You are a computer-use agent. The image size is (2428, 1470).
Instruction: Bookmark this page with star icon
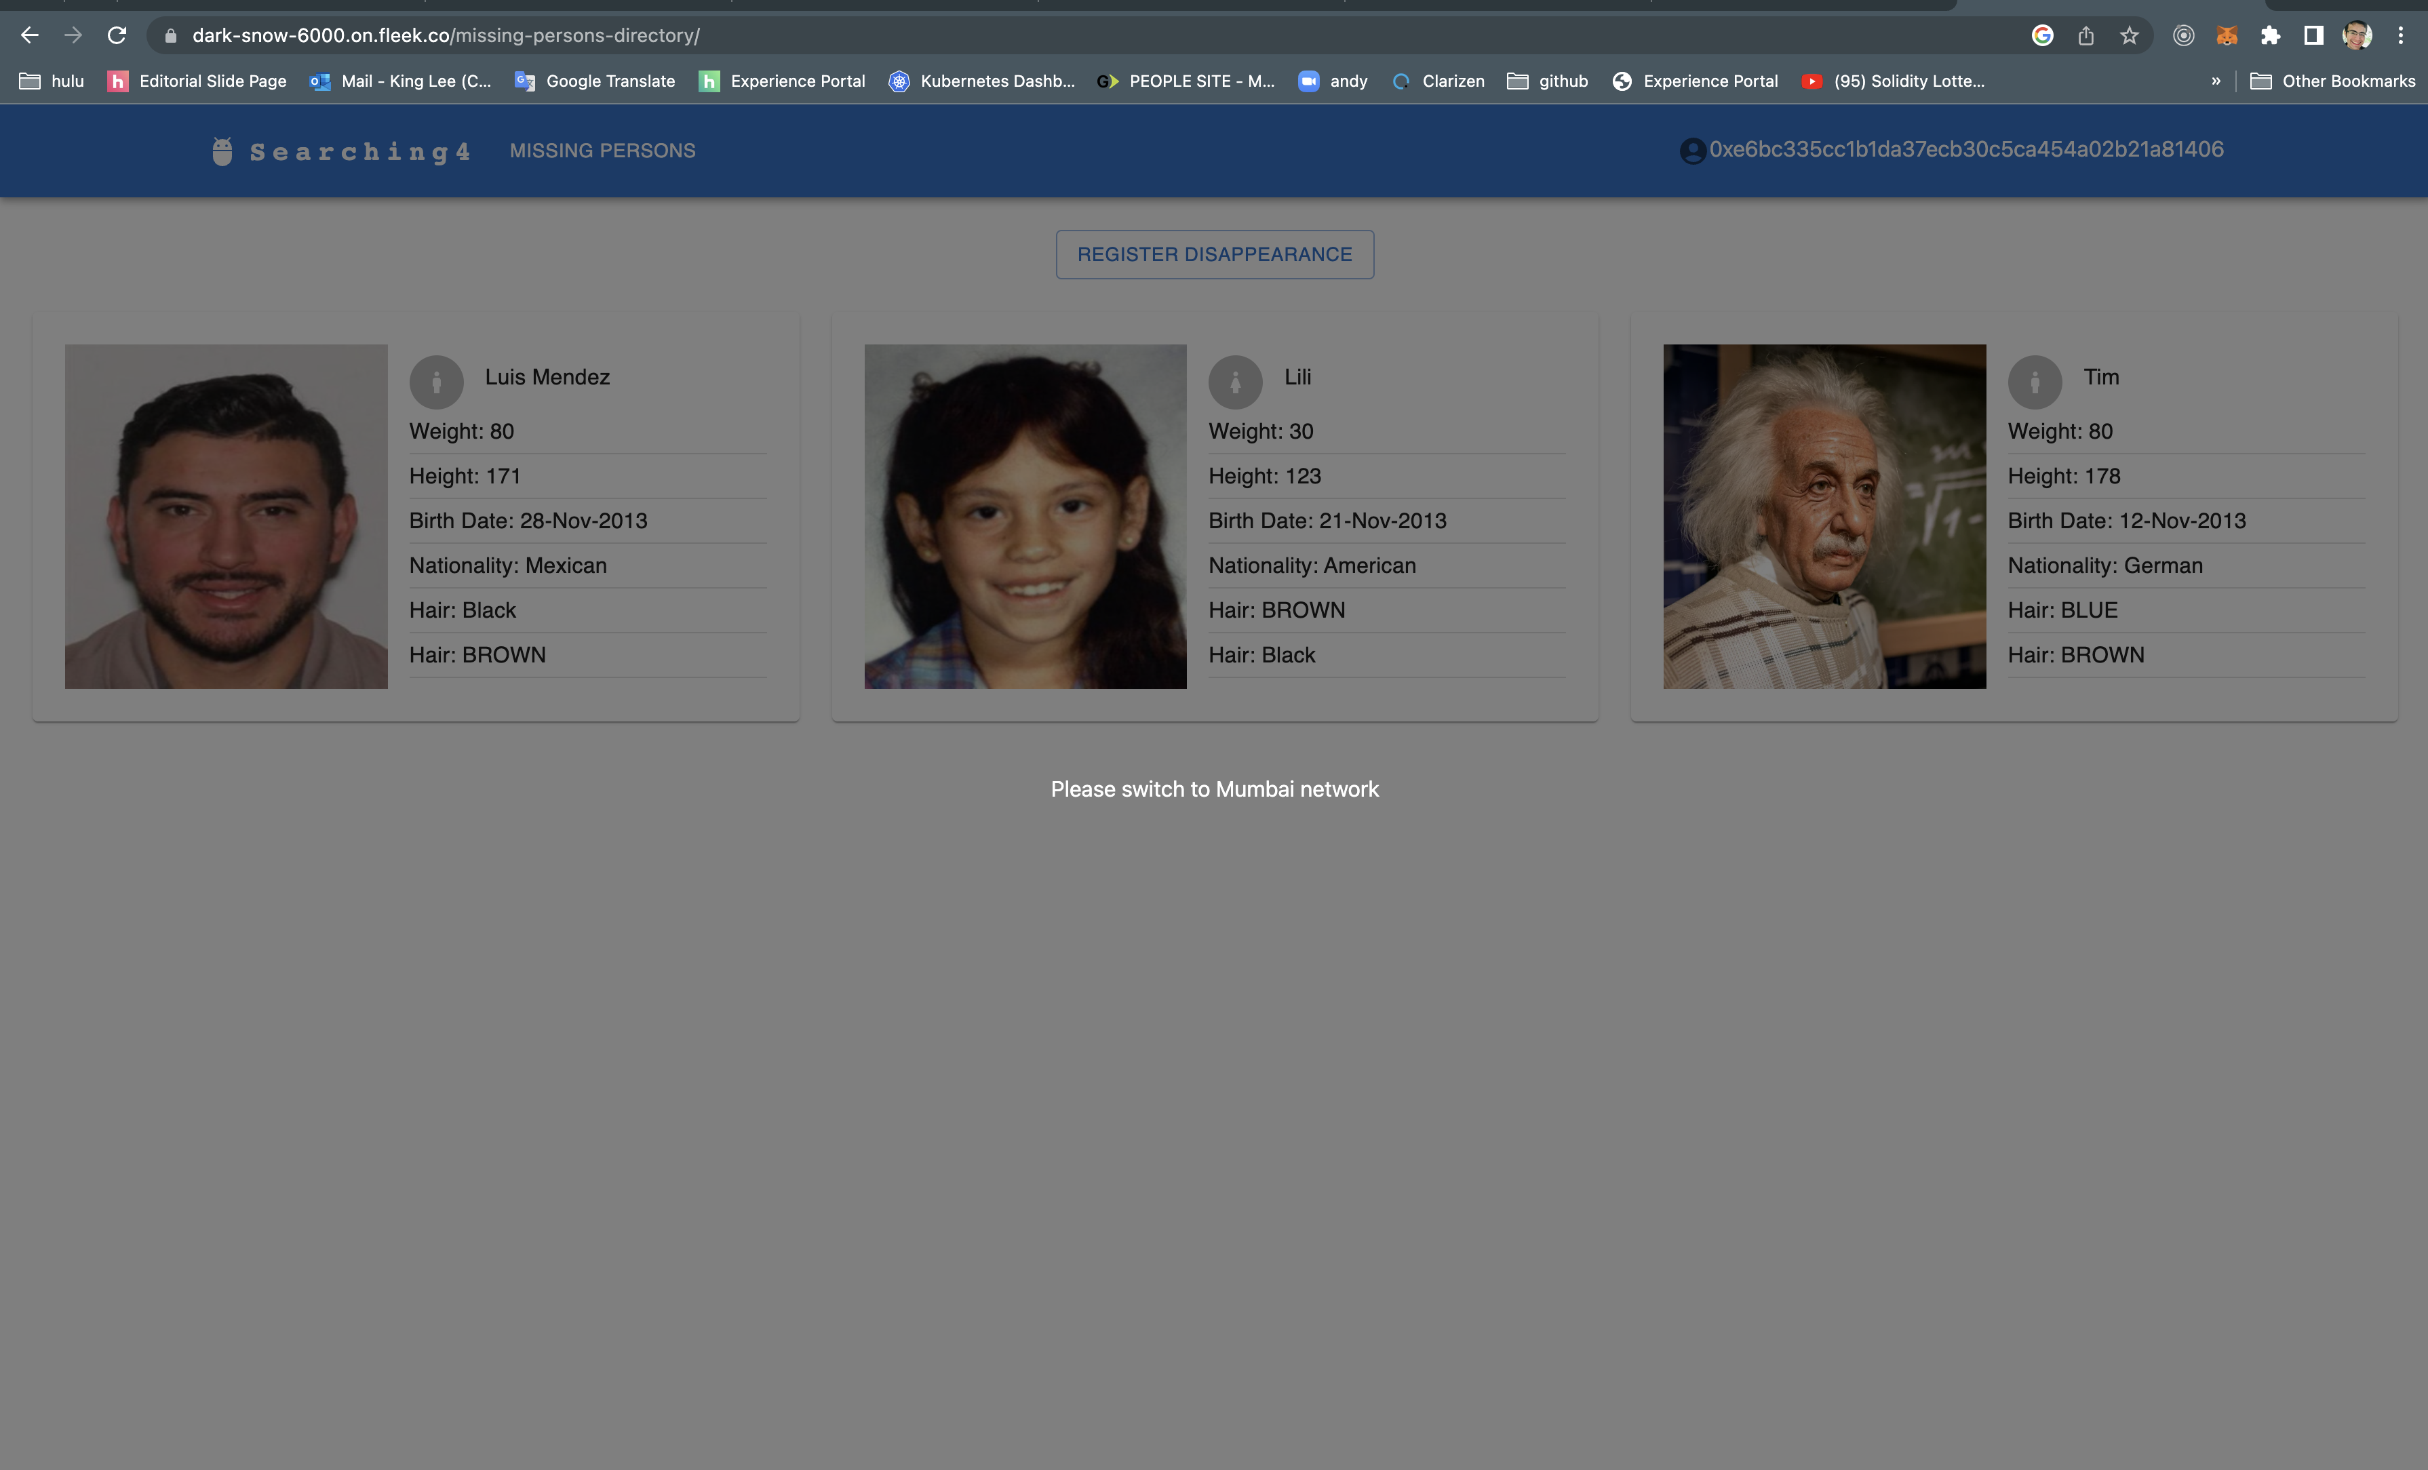(2130, 35)
